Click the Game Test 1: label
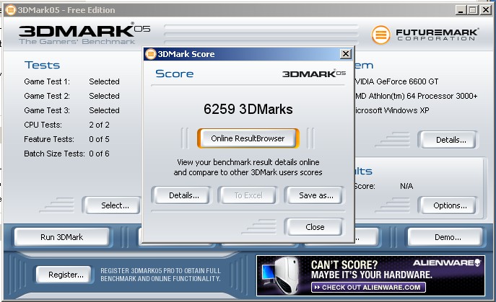Screen dimensions: 496x302 click(x=47, y=81)
